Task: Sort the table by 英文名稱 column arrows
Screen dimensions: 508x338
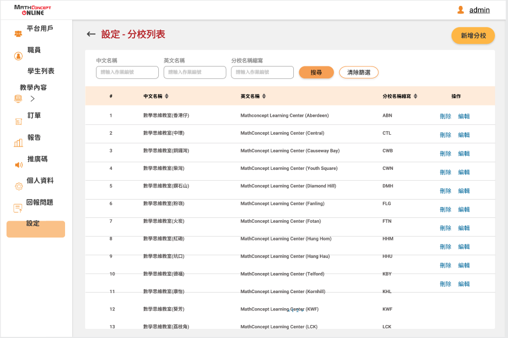Action: (264, 96)
